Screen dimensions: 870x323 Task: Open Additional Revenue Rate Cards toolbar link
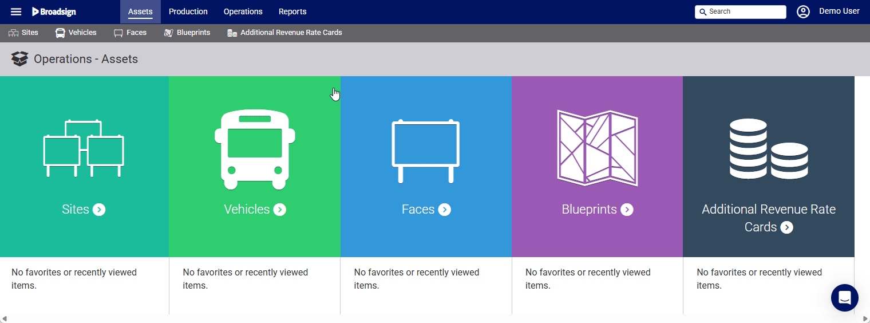point(284,33)
